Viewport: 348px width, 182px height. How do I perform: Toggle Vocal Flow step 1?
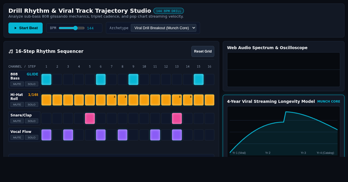coord(46,135)
